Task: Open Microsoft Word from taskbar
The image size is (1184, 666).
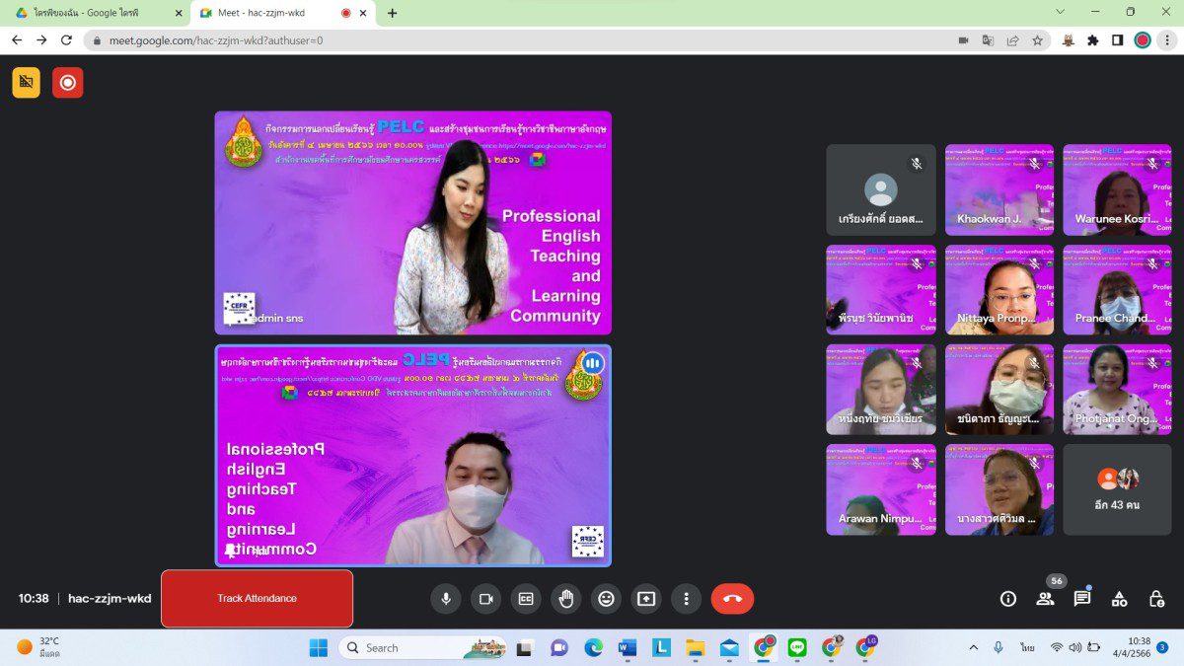Action: click(x=627, y=647)
